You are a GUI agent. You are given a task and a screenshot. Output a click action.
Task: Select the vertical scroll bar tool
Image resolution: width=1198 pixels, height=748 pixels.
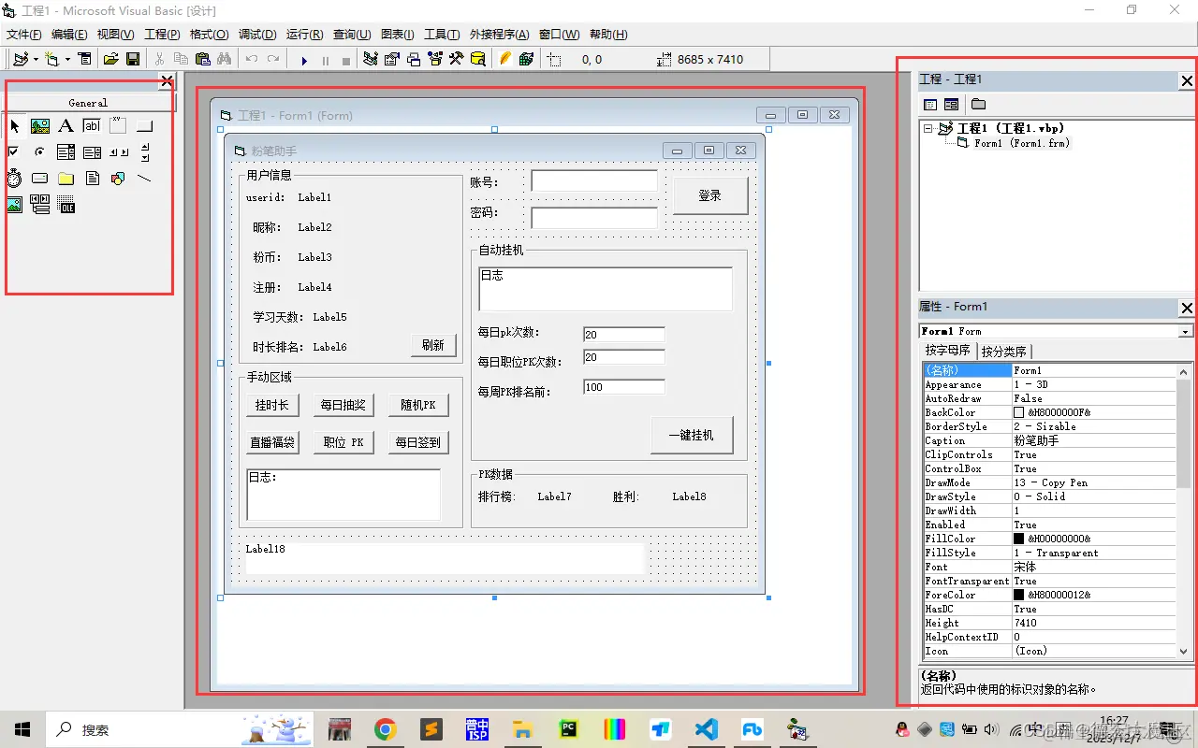pyautogui.click(x=144, y=151)
